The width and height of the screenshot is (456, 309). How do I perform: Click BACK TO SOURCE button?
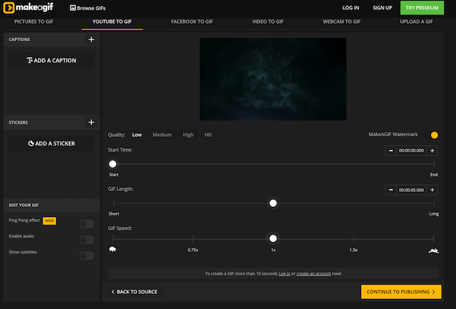(x=134, y=291)
